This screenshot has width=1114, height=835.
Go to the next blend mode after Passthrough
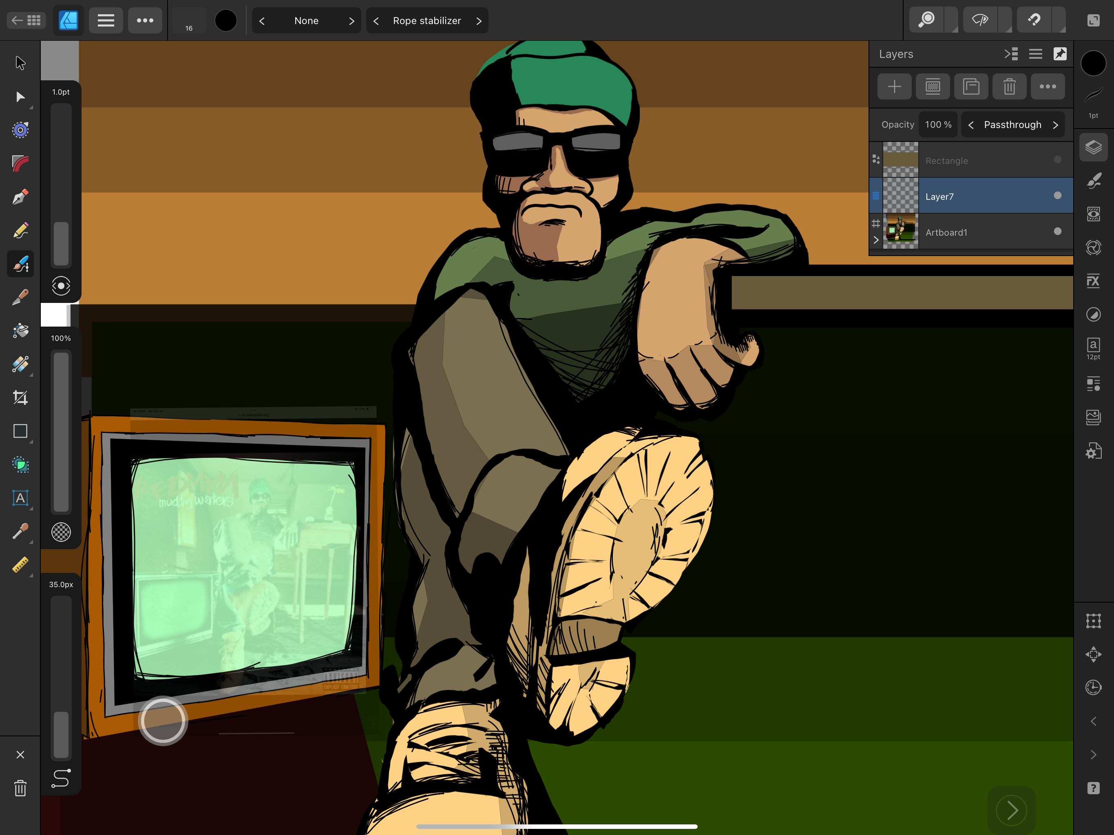1055,125
